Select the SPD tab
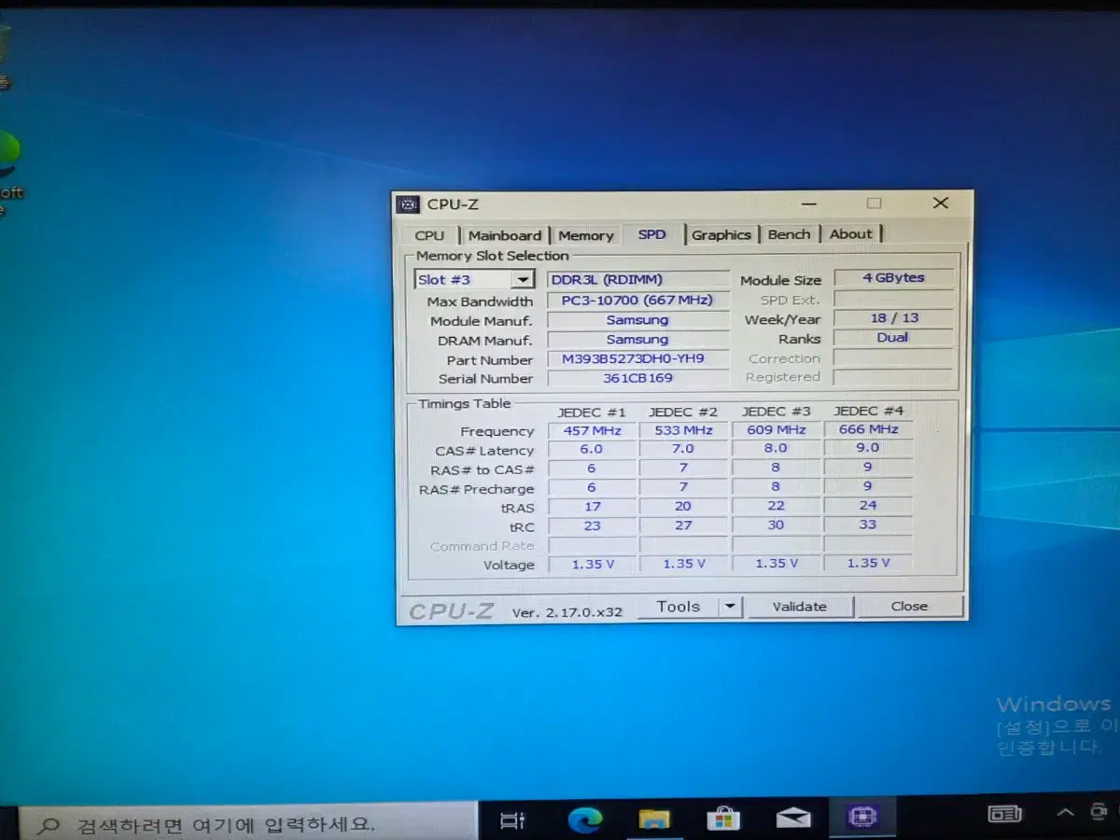Viewport: 1120px width, 840px height. coord(652,234)
